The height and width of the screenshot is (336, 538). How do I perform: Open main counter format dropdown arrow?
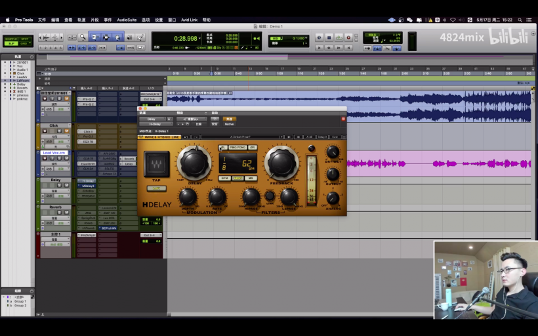click(199, 39)
